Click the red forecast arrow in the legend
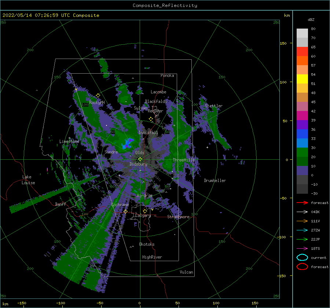This screenshot has height=308, width=330. 302,203
